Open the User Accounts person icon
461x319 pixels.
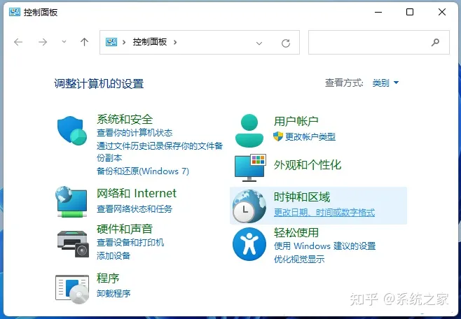pos(249,131)
